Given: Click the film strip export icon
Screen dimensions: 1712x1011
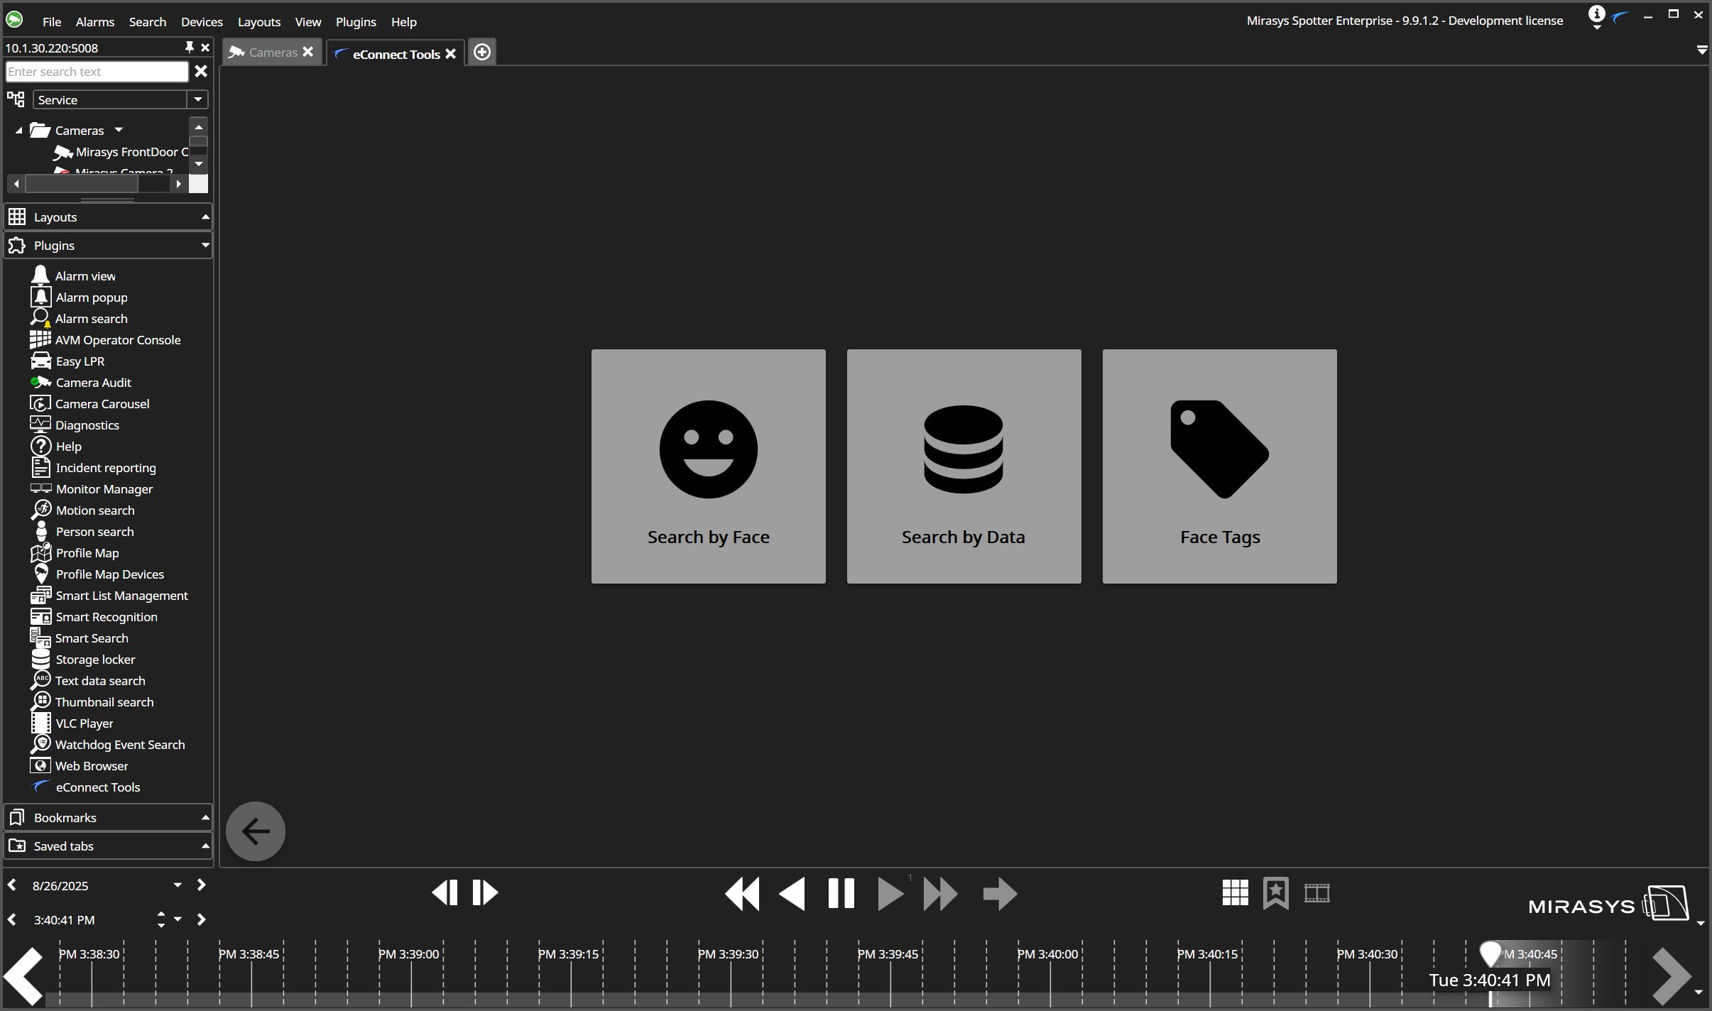Looking at the screenshot, I should [1316, 892].
